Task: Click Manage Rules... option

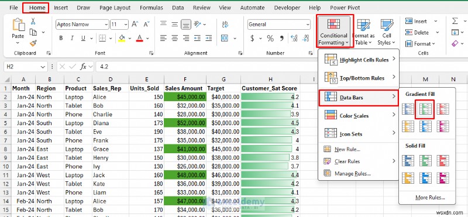Action: coord(359,173)
